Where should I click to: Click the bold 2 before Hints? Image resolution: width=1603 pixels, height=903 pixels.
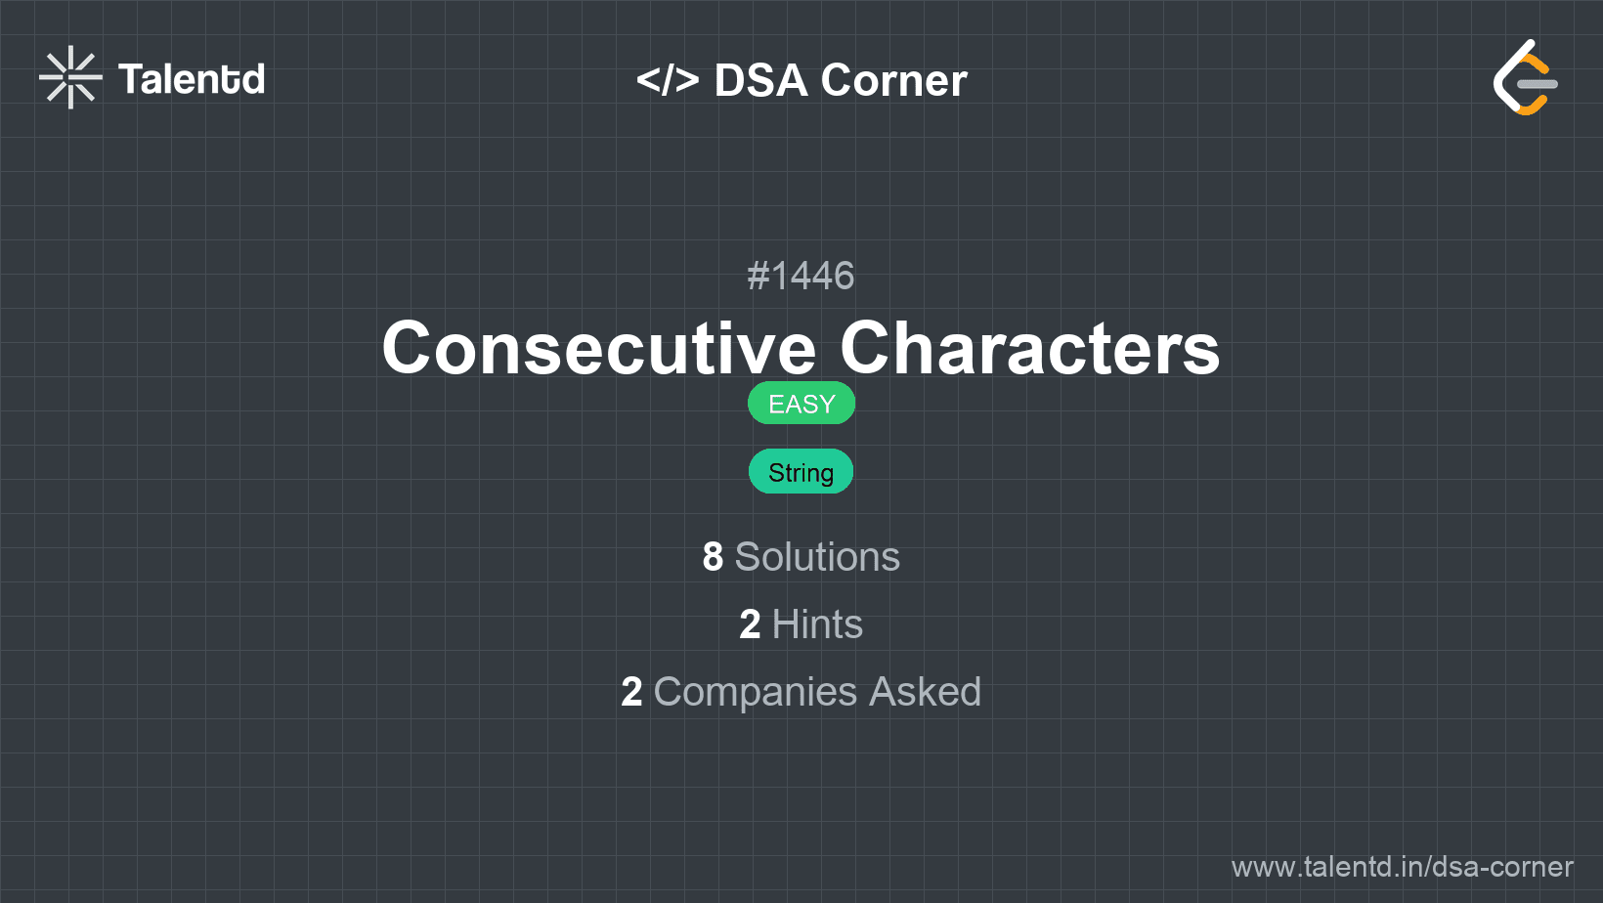(750, 624)
